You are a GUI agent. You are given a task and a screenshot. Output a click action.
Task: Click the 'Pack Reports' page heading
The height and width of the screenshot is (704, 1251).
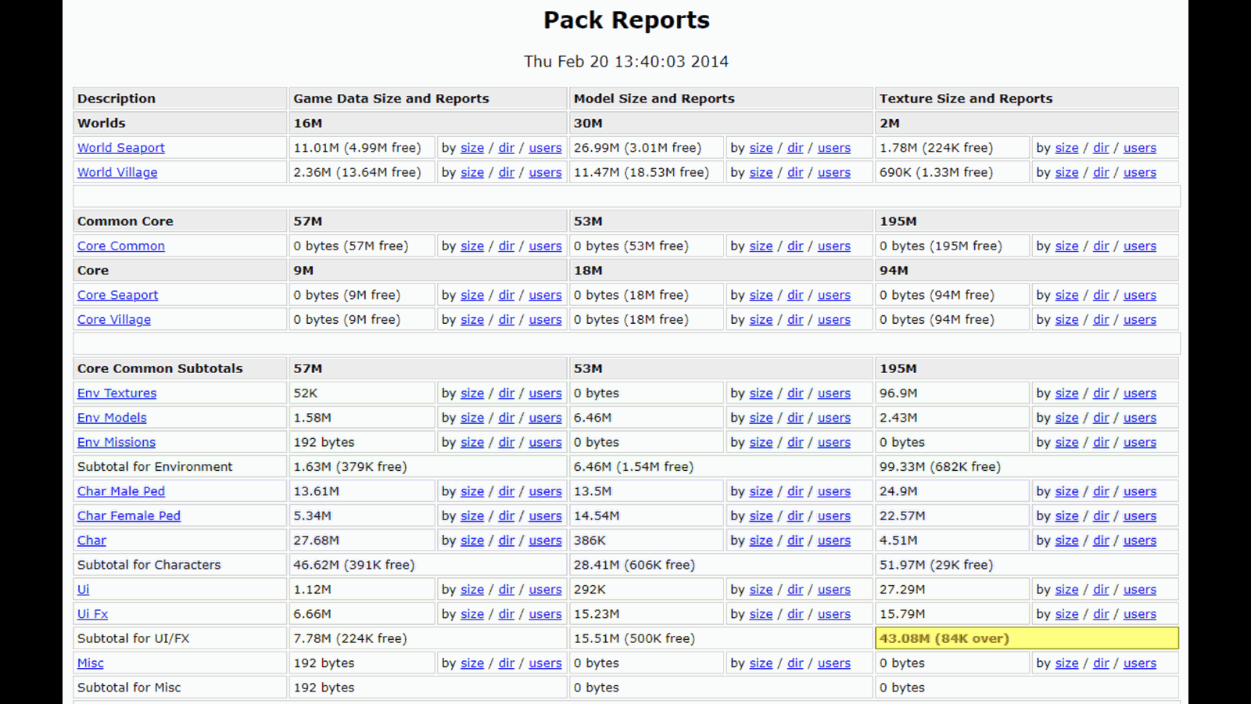(x=626, y=20)
